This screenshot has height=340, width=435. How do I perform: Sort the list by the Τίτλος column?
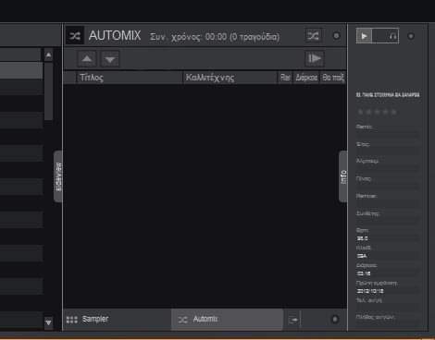130,78
